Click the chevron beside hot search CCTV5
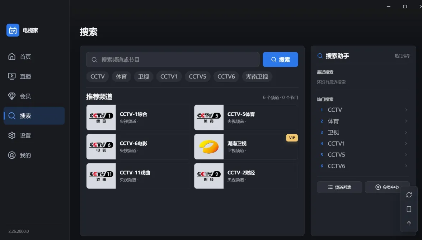422x240 pixels. pyautogui.click(x=406, y=155)
